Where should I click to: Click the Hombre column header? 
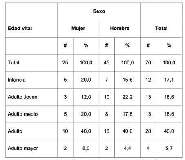[x=120, y=29]
